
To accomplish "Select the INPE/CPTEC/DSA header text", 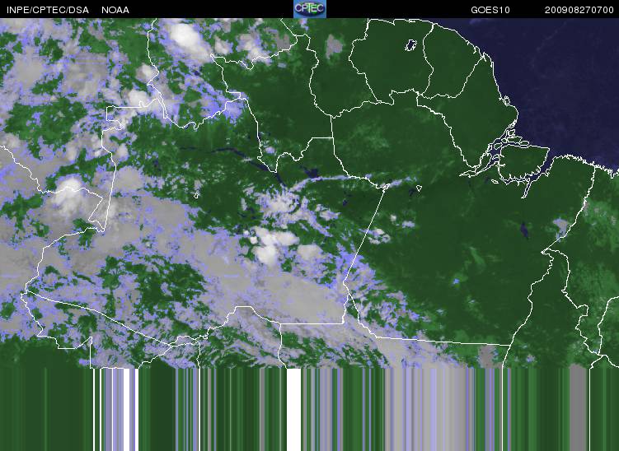I will [x=48, y=10].
